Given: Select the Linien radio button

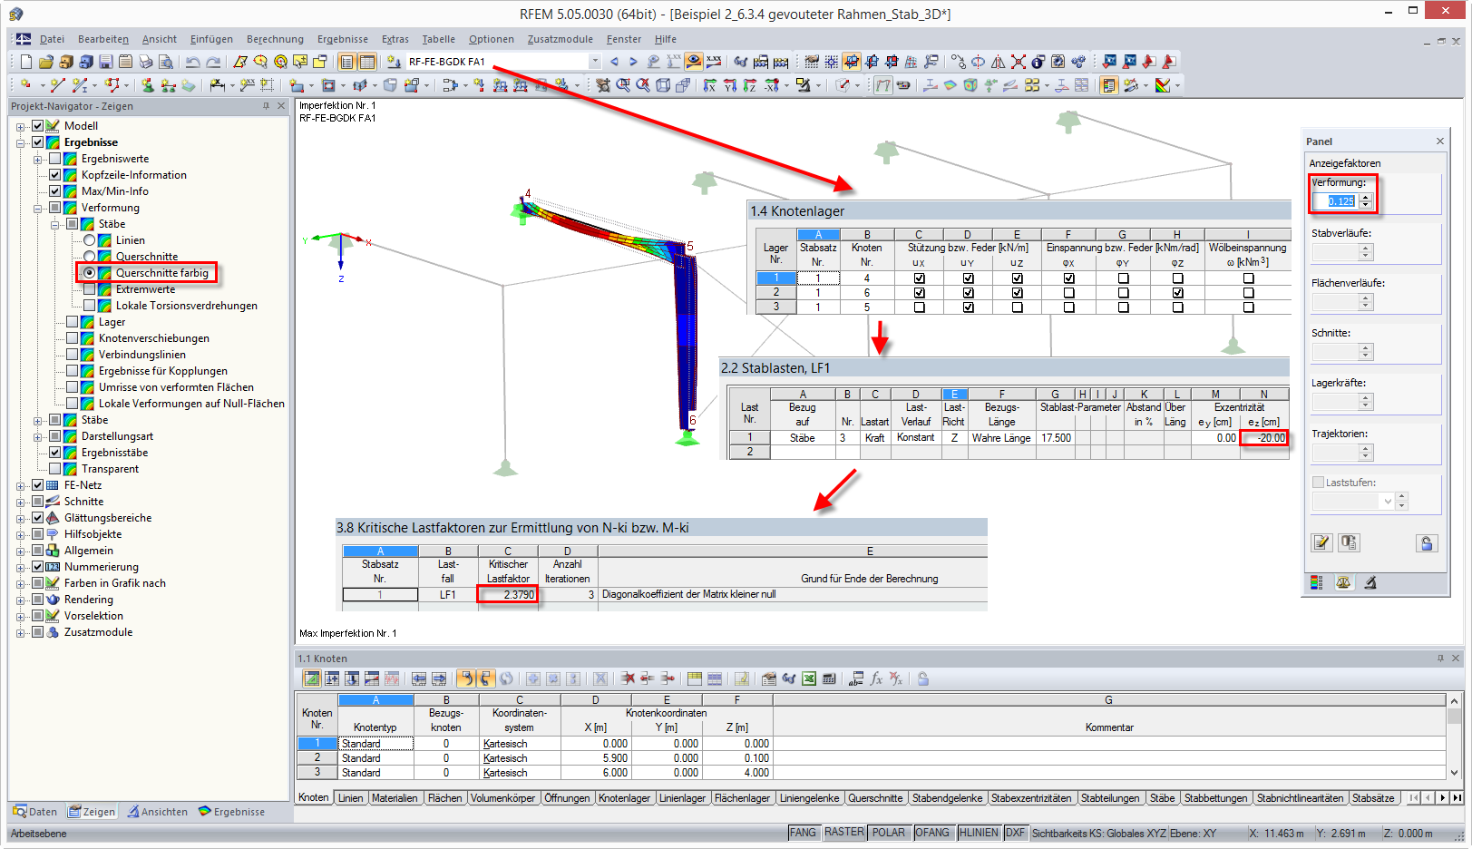Looking at the screenshot, I should click(89, 240).
